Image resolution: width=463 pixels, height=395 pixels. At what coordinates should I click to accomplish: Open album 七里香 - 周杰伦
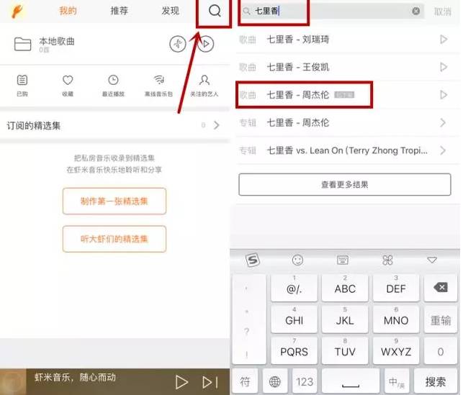[x=345, y=123]
